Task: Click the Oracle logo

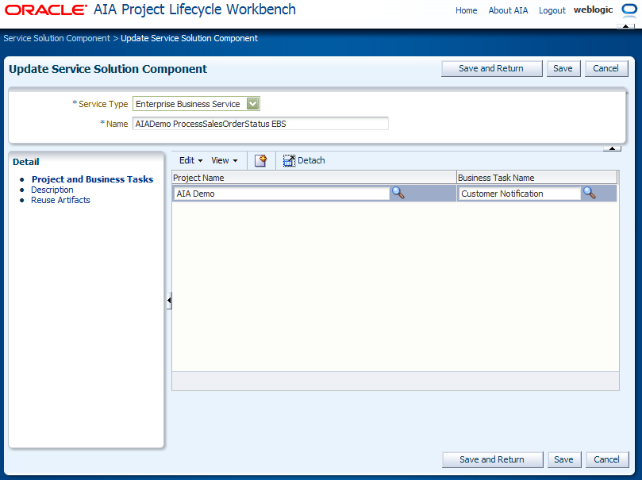Action: [x=46, y=10]
